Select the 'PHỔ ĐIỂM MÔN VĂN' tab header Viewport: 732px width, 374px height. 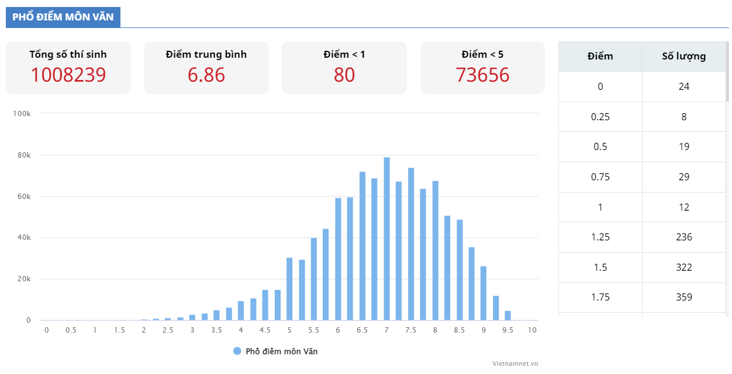click(63, 17)
